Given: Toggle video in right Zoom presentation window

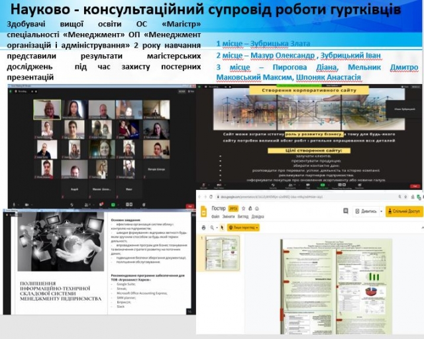Looking at the screenshot, I should point(219,185).
